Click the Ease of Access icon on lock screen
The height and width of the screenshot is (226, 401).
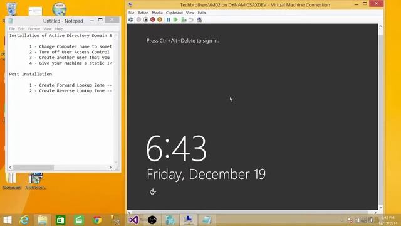point(153,191)
